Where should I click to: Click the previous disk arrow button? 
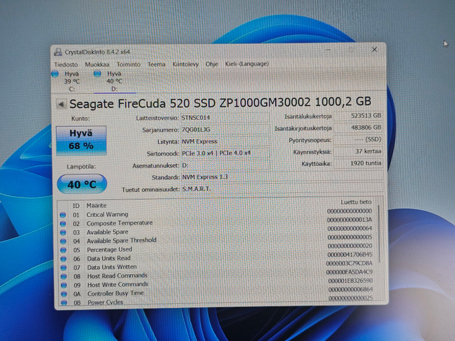(x=61, y=104)
